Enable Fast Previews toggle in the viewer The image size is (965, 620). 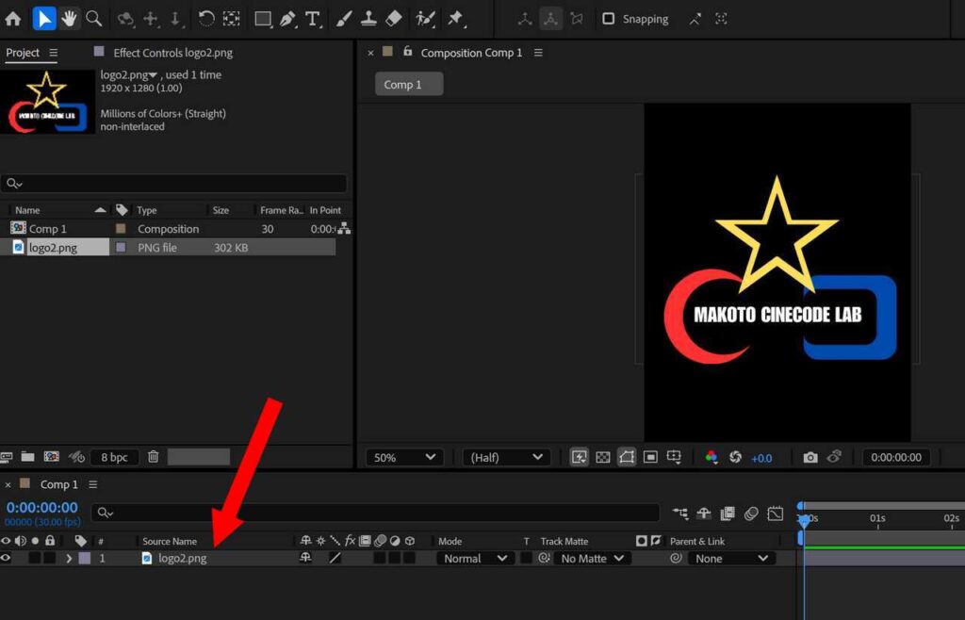[580, 457]
